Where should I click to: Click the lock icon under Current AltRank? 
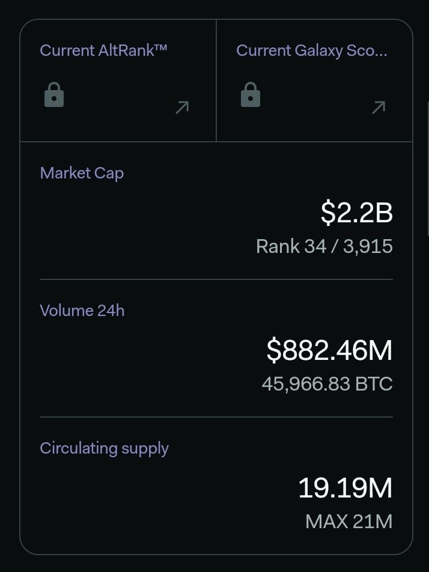click(x=54, y=94)
